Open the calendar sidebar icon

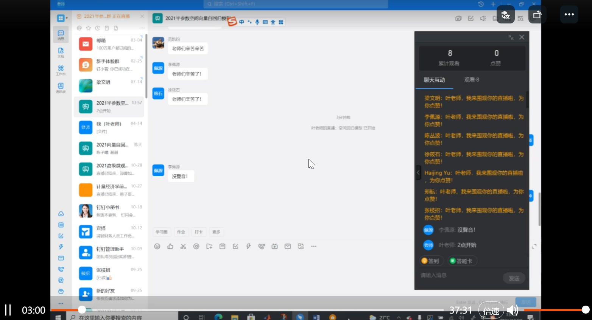61,225
